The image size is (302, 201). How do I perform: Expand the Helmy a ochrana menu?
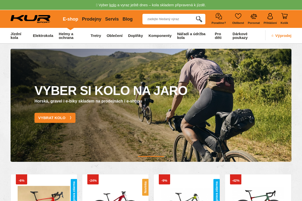(x=66, y=36)
